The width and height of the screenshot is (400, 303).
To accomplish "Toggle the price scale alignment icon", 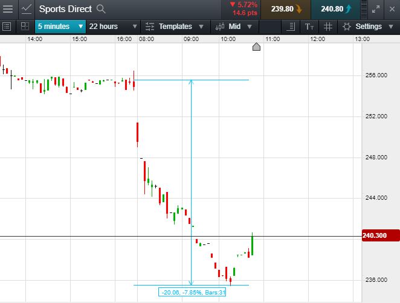I will click(291, 27).
